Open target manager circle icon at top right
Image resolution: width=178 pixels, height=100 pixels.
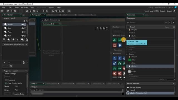(174, 11)
